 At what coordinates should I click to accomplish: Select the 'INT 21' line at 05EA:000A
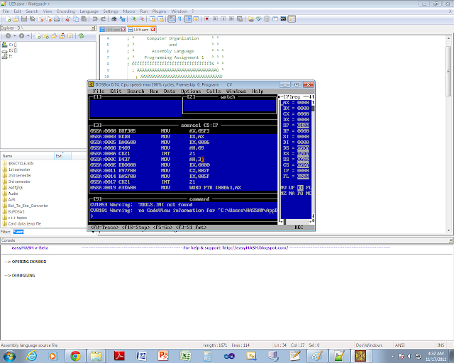[183, 153]
